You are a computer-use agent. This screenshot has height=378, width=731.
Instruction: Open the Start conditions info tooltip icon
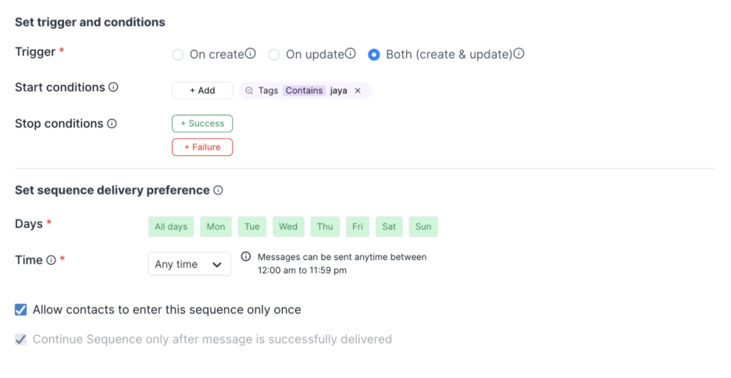[x=113, y=87]
